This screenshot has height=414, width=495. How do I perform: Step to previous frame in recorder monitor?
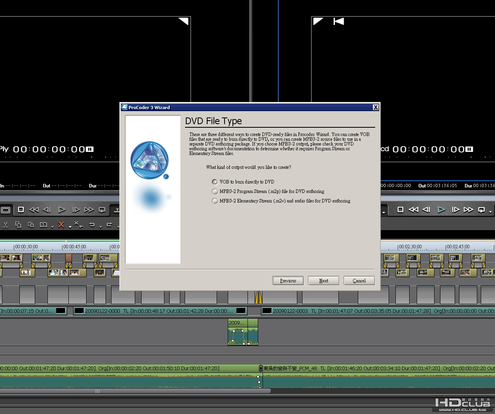tap(426, 210)
